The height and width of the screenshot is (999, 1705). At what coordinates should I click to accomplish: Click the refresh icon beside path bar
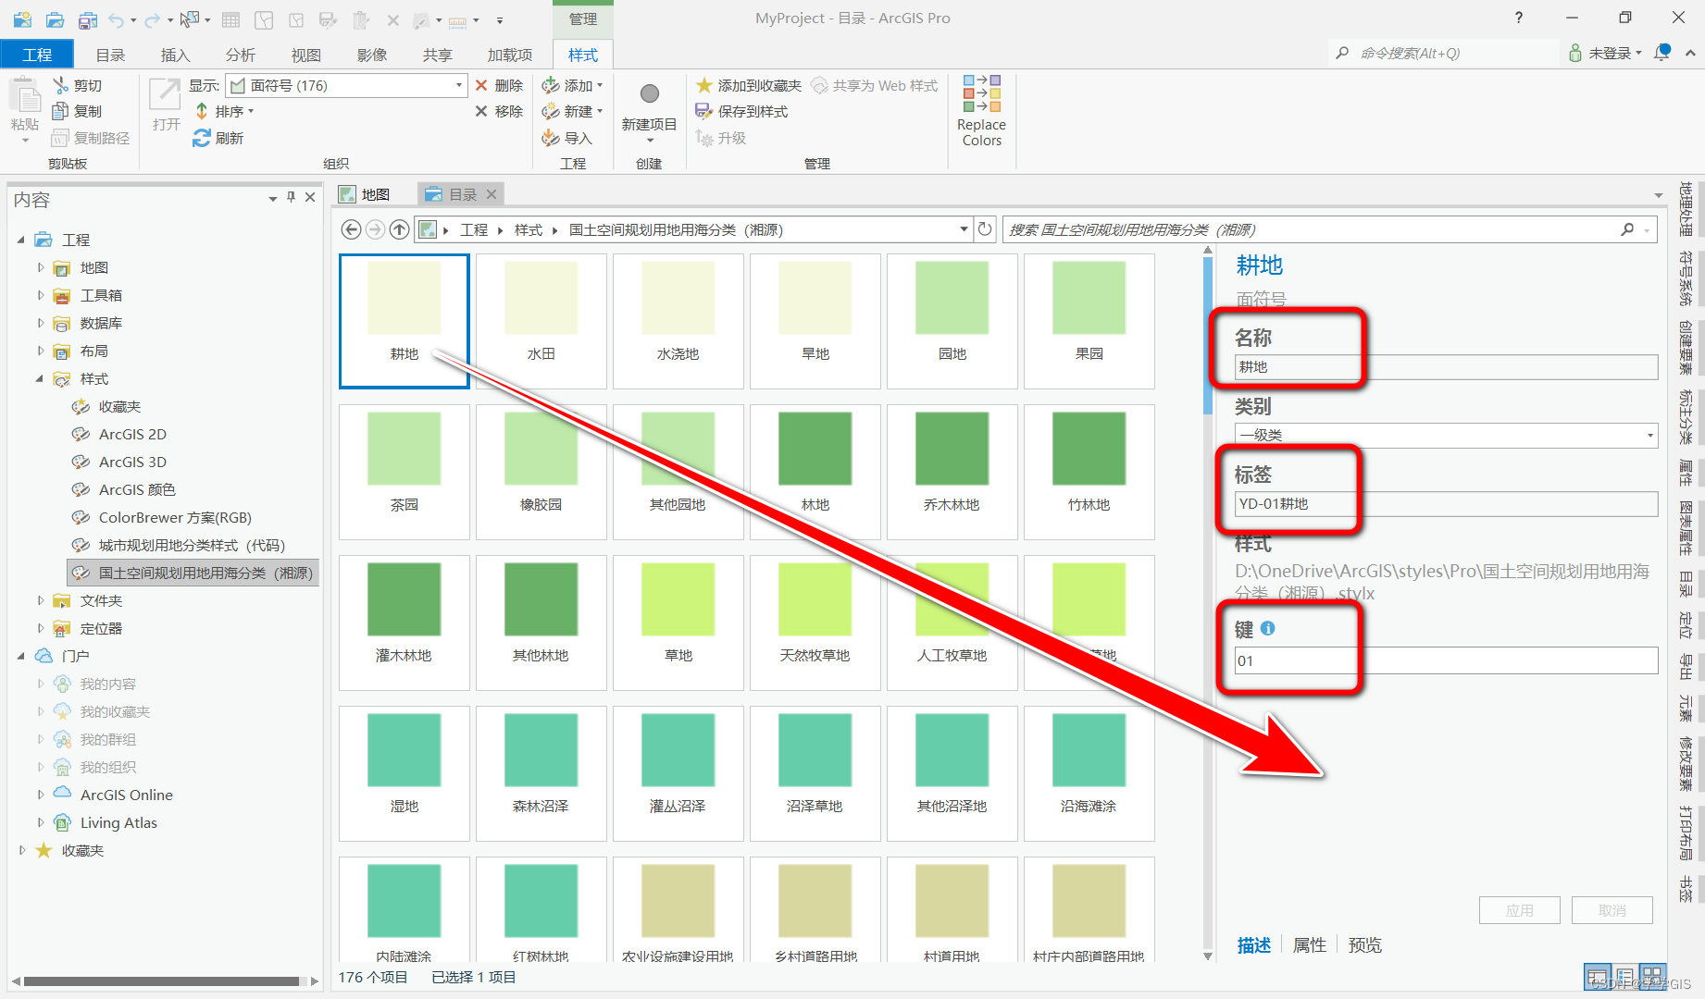tap(985, 229)
